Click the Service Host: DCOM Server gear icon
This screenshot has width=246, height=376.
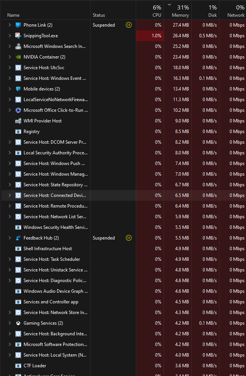18,142
